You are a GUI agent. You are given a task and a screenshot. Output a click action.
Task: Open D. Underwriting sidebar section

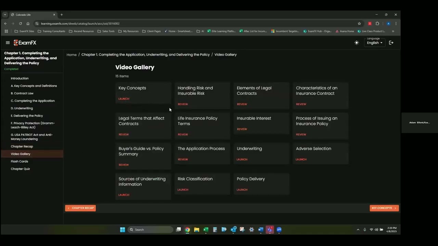point(22,108)
